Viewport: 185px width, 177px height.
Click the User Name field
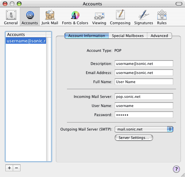tap(144, 106)
